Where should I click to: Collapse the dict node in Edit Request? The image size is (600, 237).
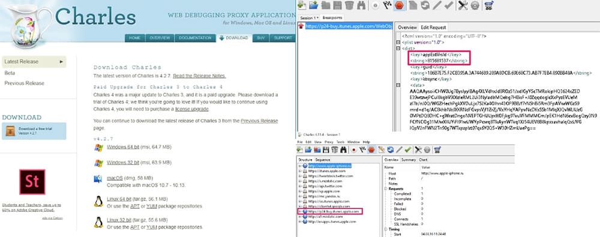[398, 48]
